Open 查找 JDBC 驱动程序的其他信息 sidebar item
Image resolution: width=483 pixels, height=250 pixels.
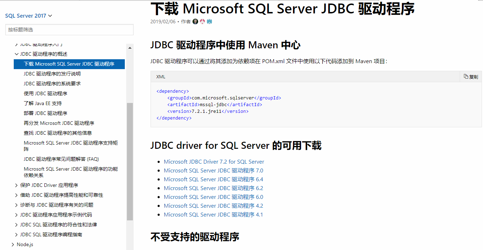(x=58, y=133)
